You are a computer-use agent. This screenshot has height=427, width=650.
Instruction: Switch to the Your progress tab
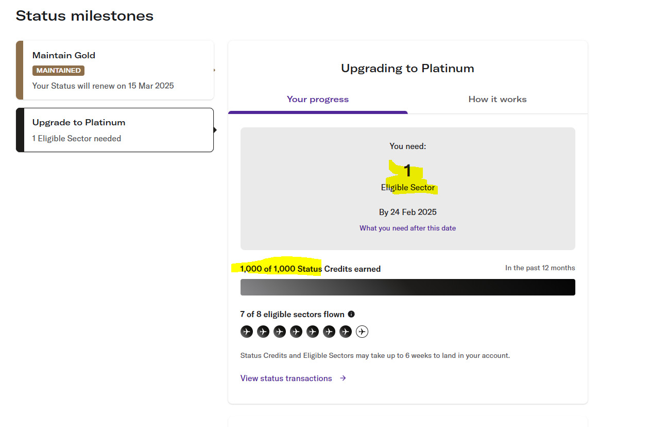tap(318, 99)
